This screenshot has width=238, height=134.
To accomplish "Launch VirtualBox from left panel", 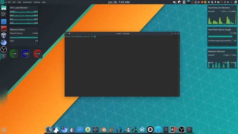I will click(x=4, y=35).
